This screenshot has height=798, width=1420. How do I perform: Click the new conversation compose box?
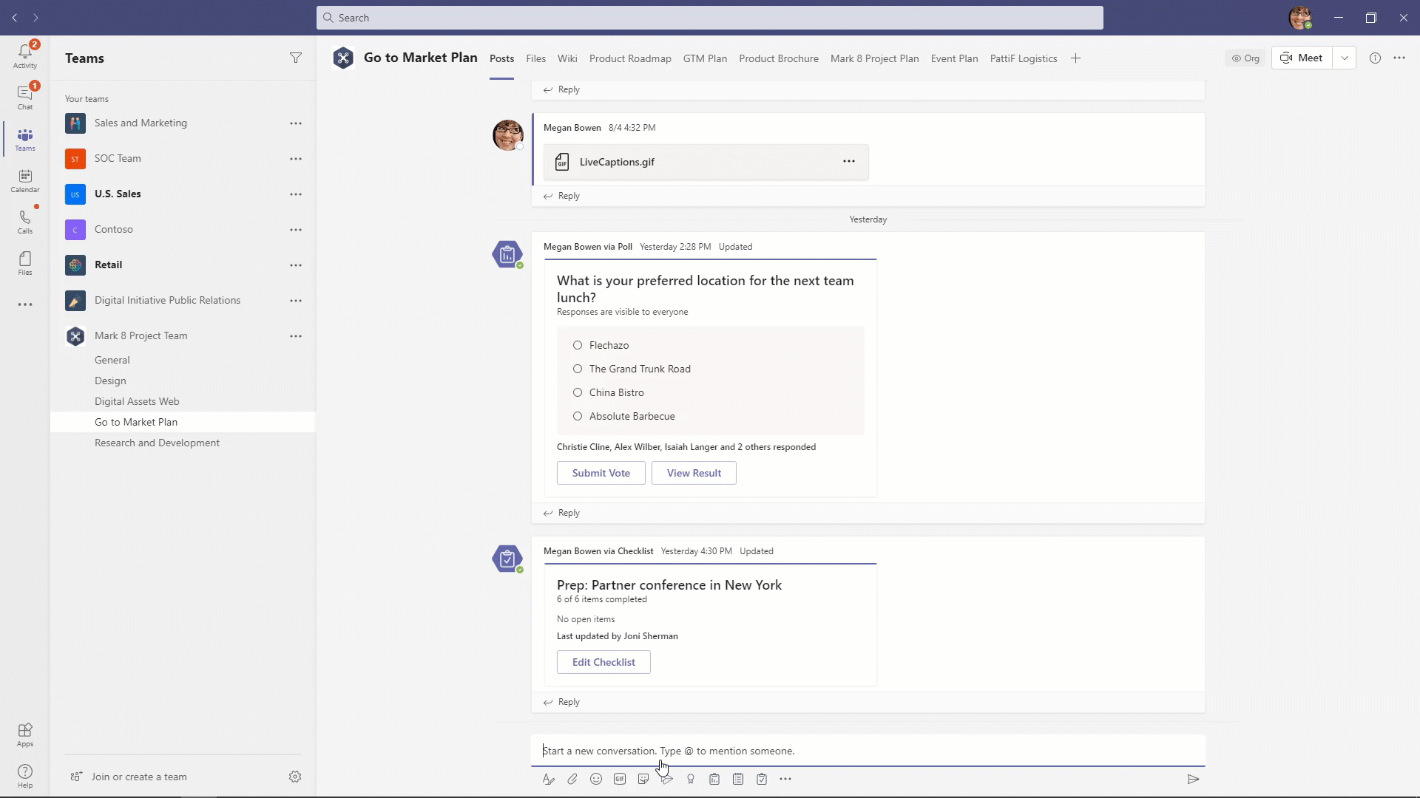click(x=868, y=751)
